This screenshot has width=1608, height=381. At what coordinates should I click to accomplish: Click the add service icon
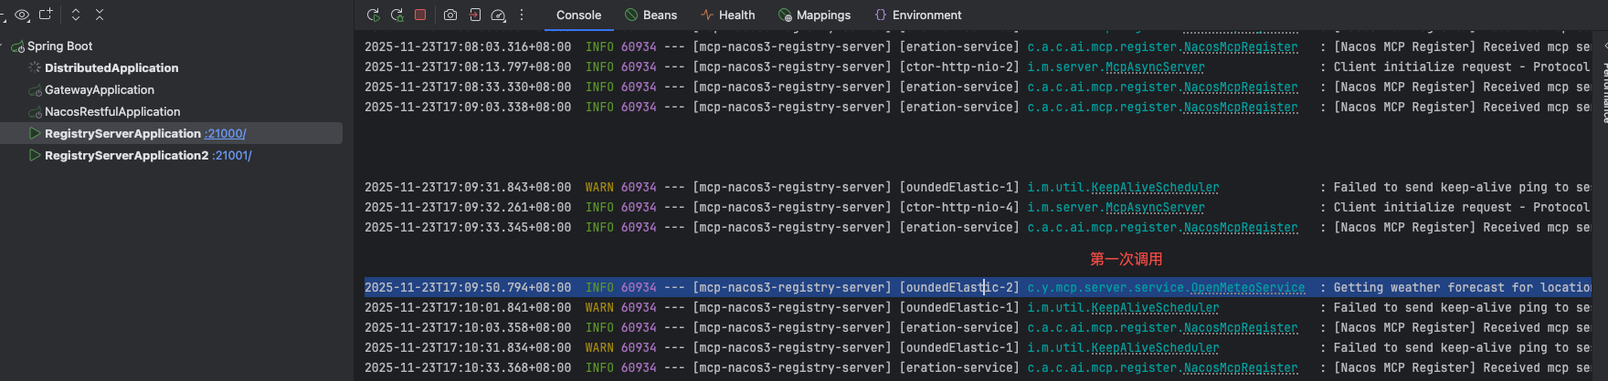coord(46,15)
